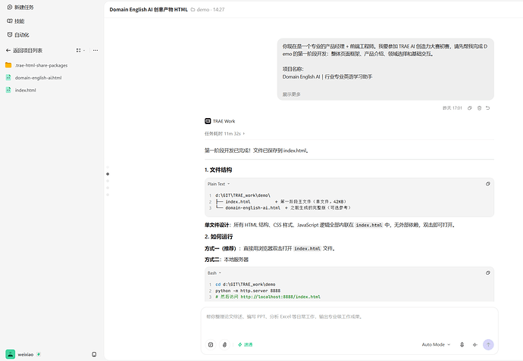
Task: Revert to this user message with undo icon
Action: (487, 108)
